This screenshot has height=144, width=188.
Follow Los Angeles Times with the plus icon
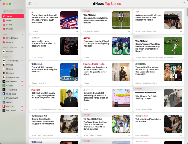(x=22, y=82)
